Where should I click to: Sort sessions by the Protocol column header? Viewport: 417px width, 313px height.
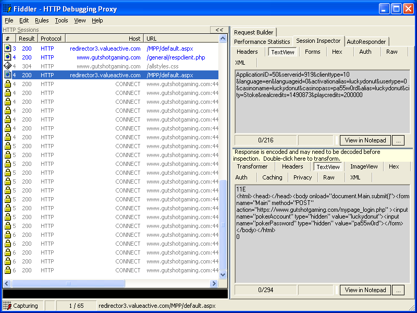tap(51, 39)
